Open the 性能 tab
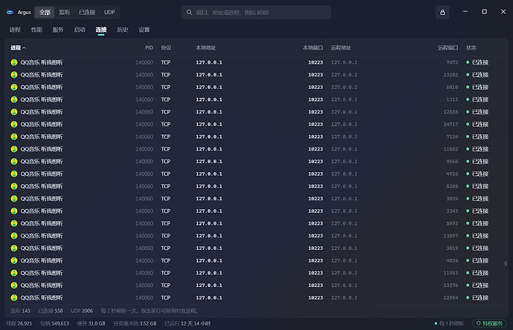 coord(36,30)
